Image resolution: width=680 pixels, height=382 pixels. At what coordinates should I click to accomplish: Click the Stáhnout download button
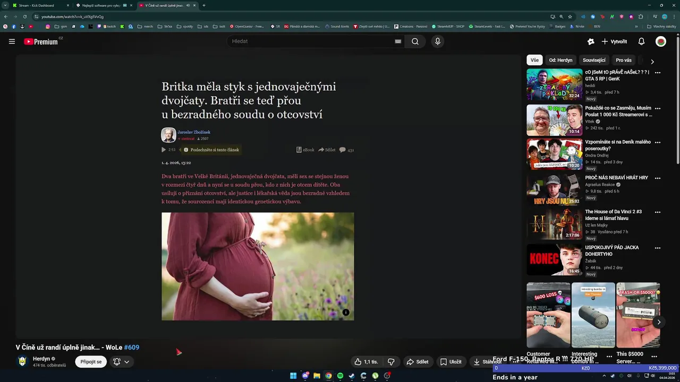(x=487, y=362)
